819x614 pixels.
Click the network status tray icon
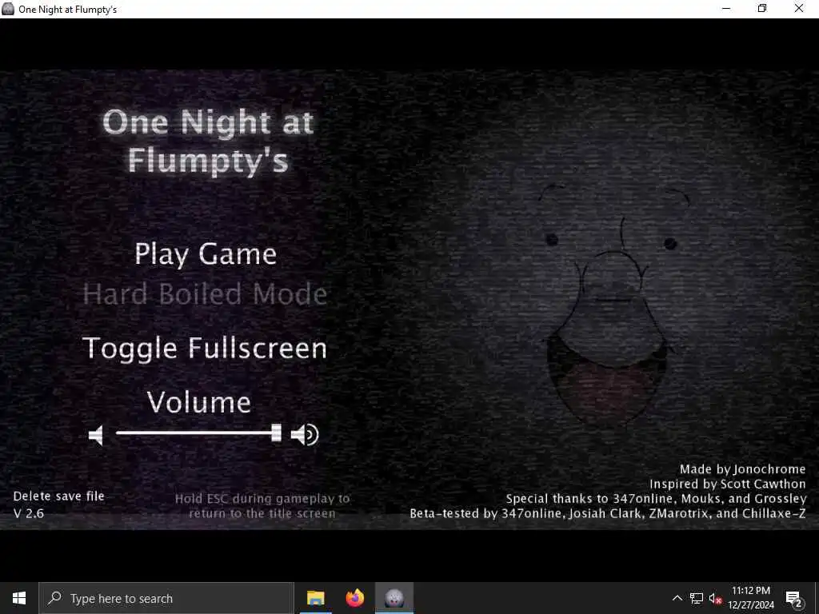pos(697,598)
